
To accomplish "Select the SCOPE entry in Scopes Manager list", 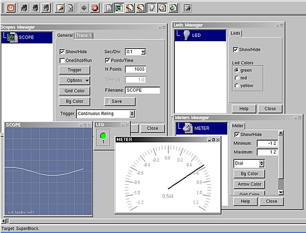I will click(27, 37).
